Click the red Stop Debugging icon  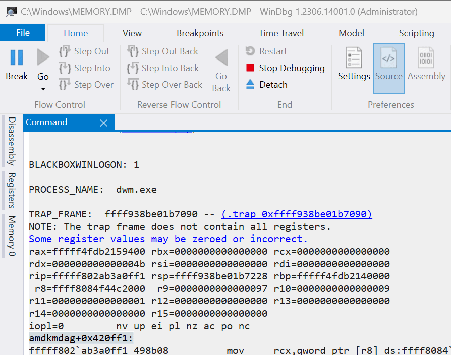click(250, 68)
